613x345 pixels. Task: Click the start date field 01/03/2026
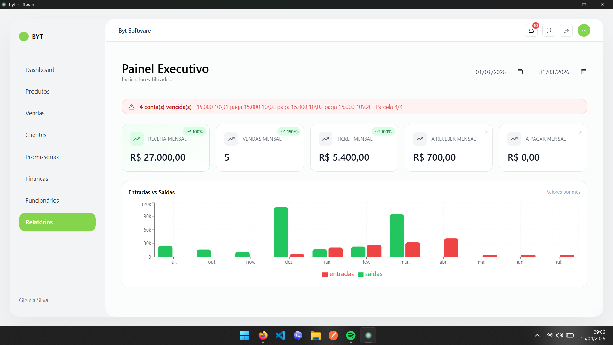click(x=490, y=72)
